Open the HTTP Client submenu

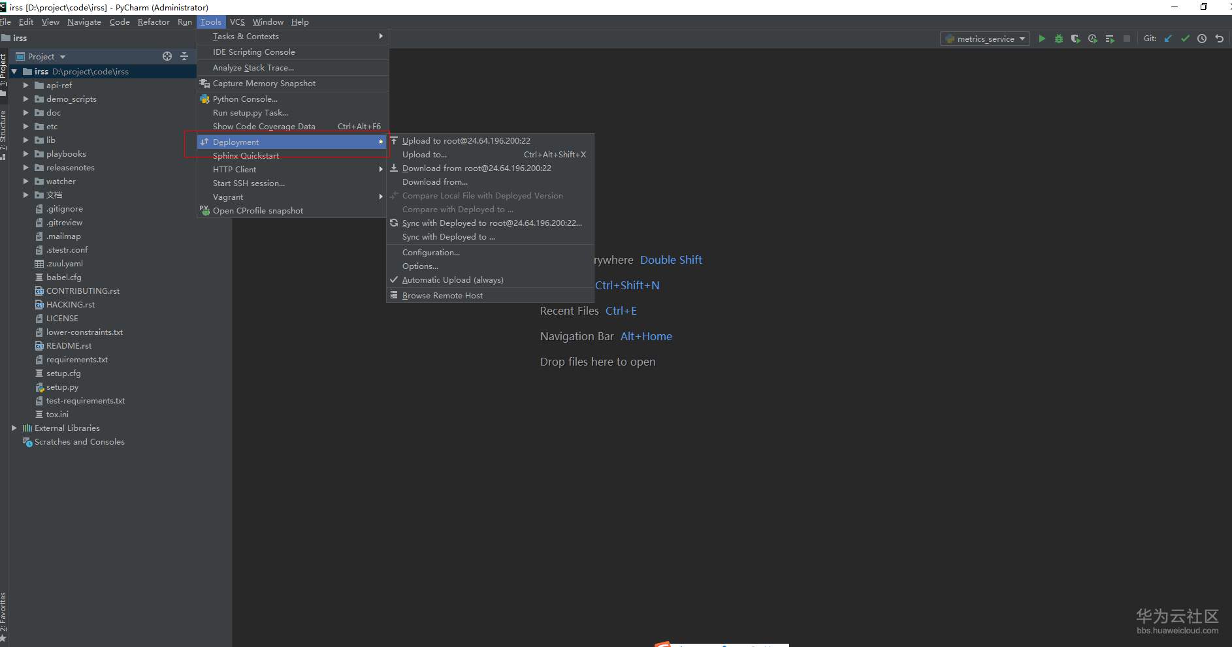point(293,169)
